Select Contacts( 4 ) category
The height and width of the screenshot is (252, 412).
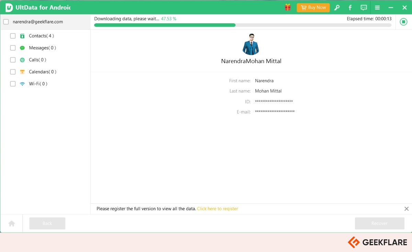tap(41, 36)
